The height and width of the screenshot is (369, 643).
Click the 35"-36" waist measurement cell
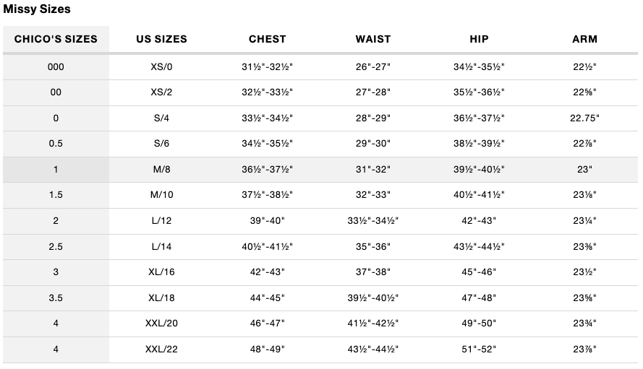point(373,246)
